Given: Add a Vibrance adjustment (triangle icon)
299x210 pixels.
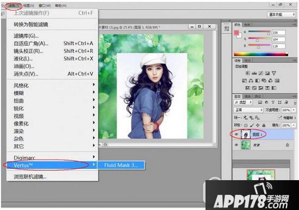Looking at the screenshot, I should (x=274, y=73).
